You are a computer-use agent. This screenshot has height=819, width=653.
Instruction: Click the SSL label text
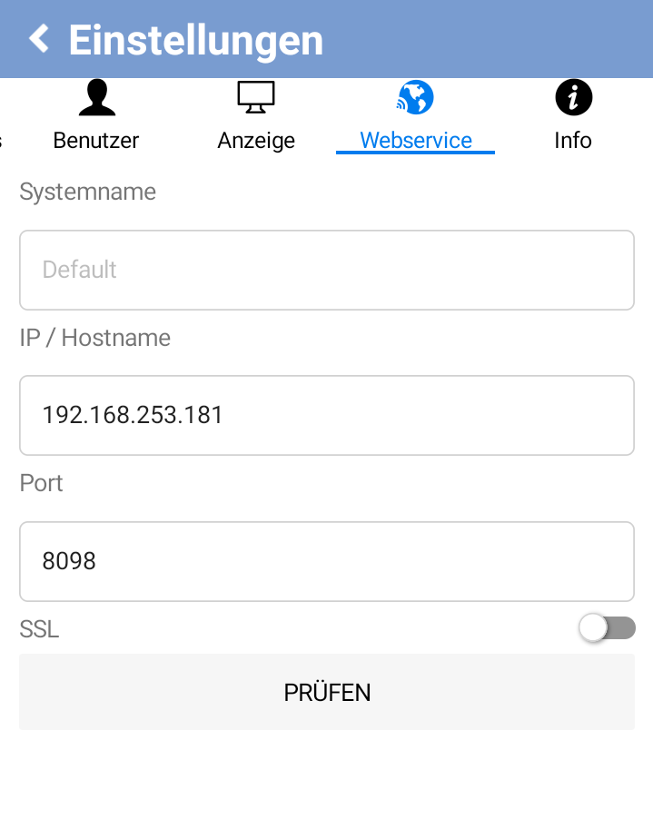coord(39,629)
